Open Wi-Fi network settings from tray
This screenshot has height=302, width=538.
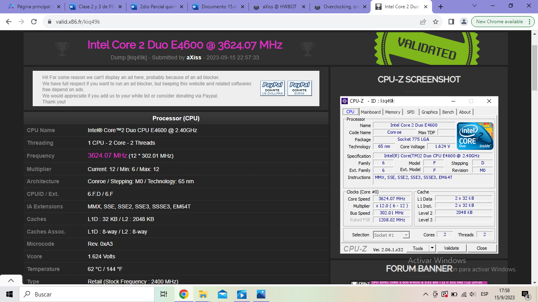click(464, 294)
